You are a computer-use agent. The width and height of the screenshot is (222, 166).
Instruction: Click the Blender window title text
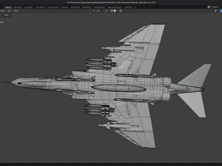tap(111, 2)
